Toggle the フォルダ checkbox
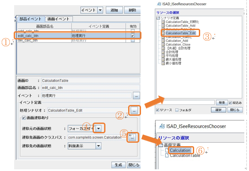This screenshot has height=171, width=249. point(177,110)
